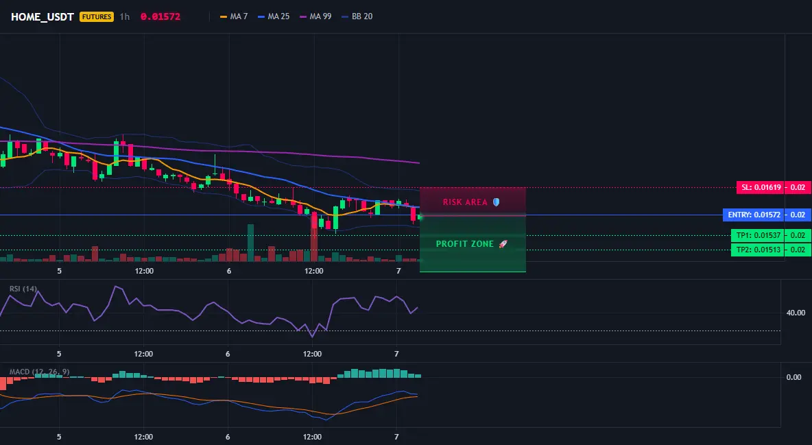Toggle the MA 25 legend entry
812x445 pixels.
(274, 16)
